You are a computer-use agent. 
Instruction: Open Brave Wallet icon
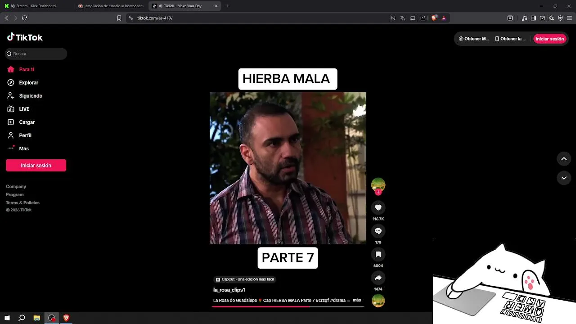pyautogui.click(x=542, y=18)
